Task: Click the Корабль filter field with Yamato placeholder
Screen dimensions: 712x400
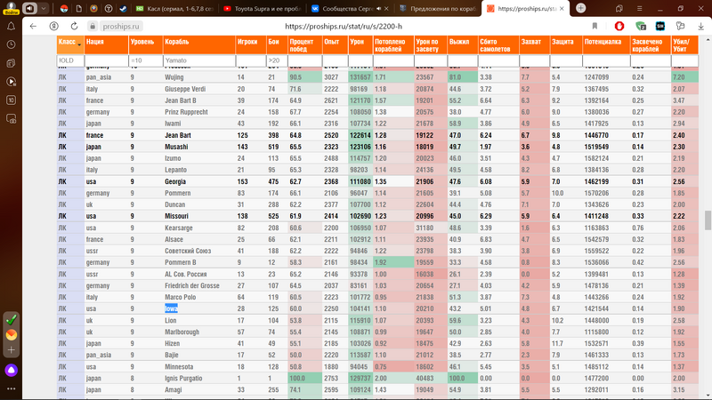Action: 198,60
